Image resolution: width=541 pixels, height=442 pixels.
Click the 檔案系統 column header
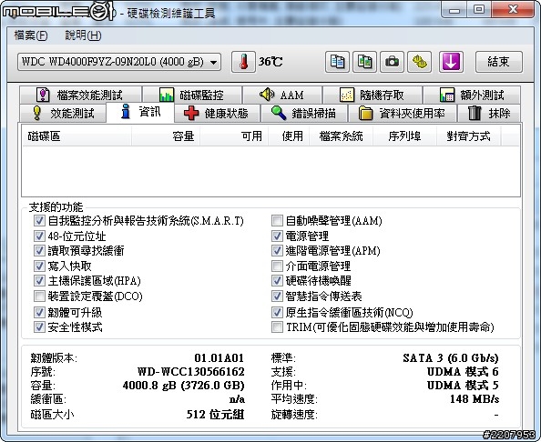coord(341,136)
